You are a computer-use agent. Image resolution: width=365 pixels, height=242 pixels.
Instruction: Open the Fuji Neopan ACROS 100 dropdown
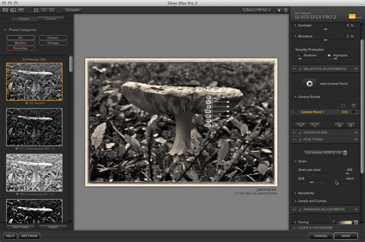click(325, 153)
